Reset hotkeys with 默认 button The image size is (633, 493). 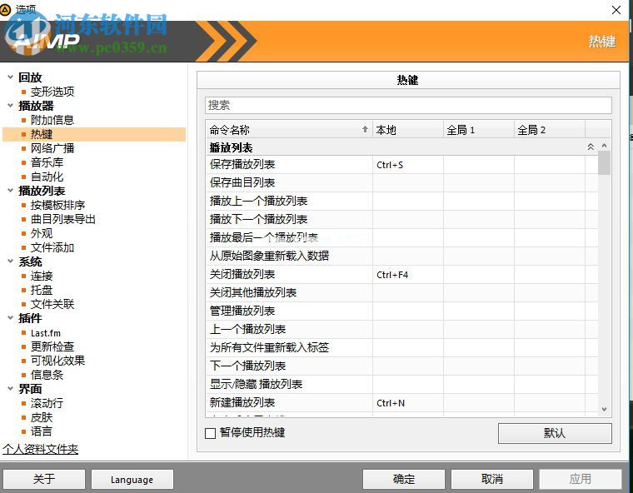click(x=555, y=433)
